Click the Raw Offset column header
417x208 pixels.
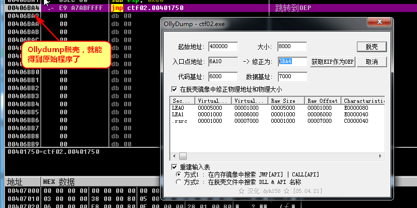pos(322,101)
